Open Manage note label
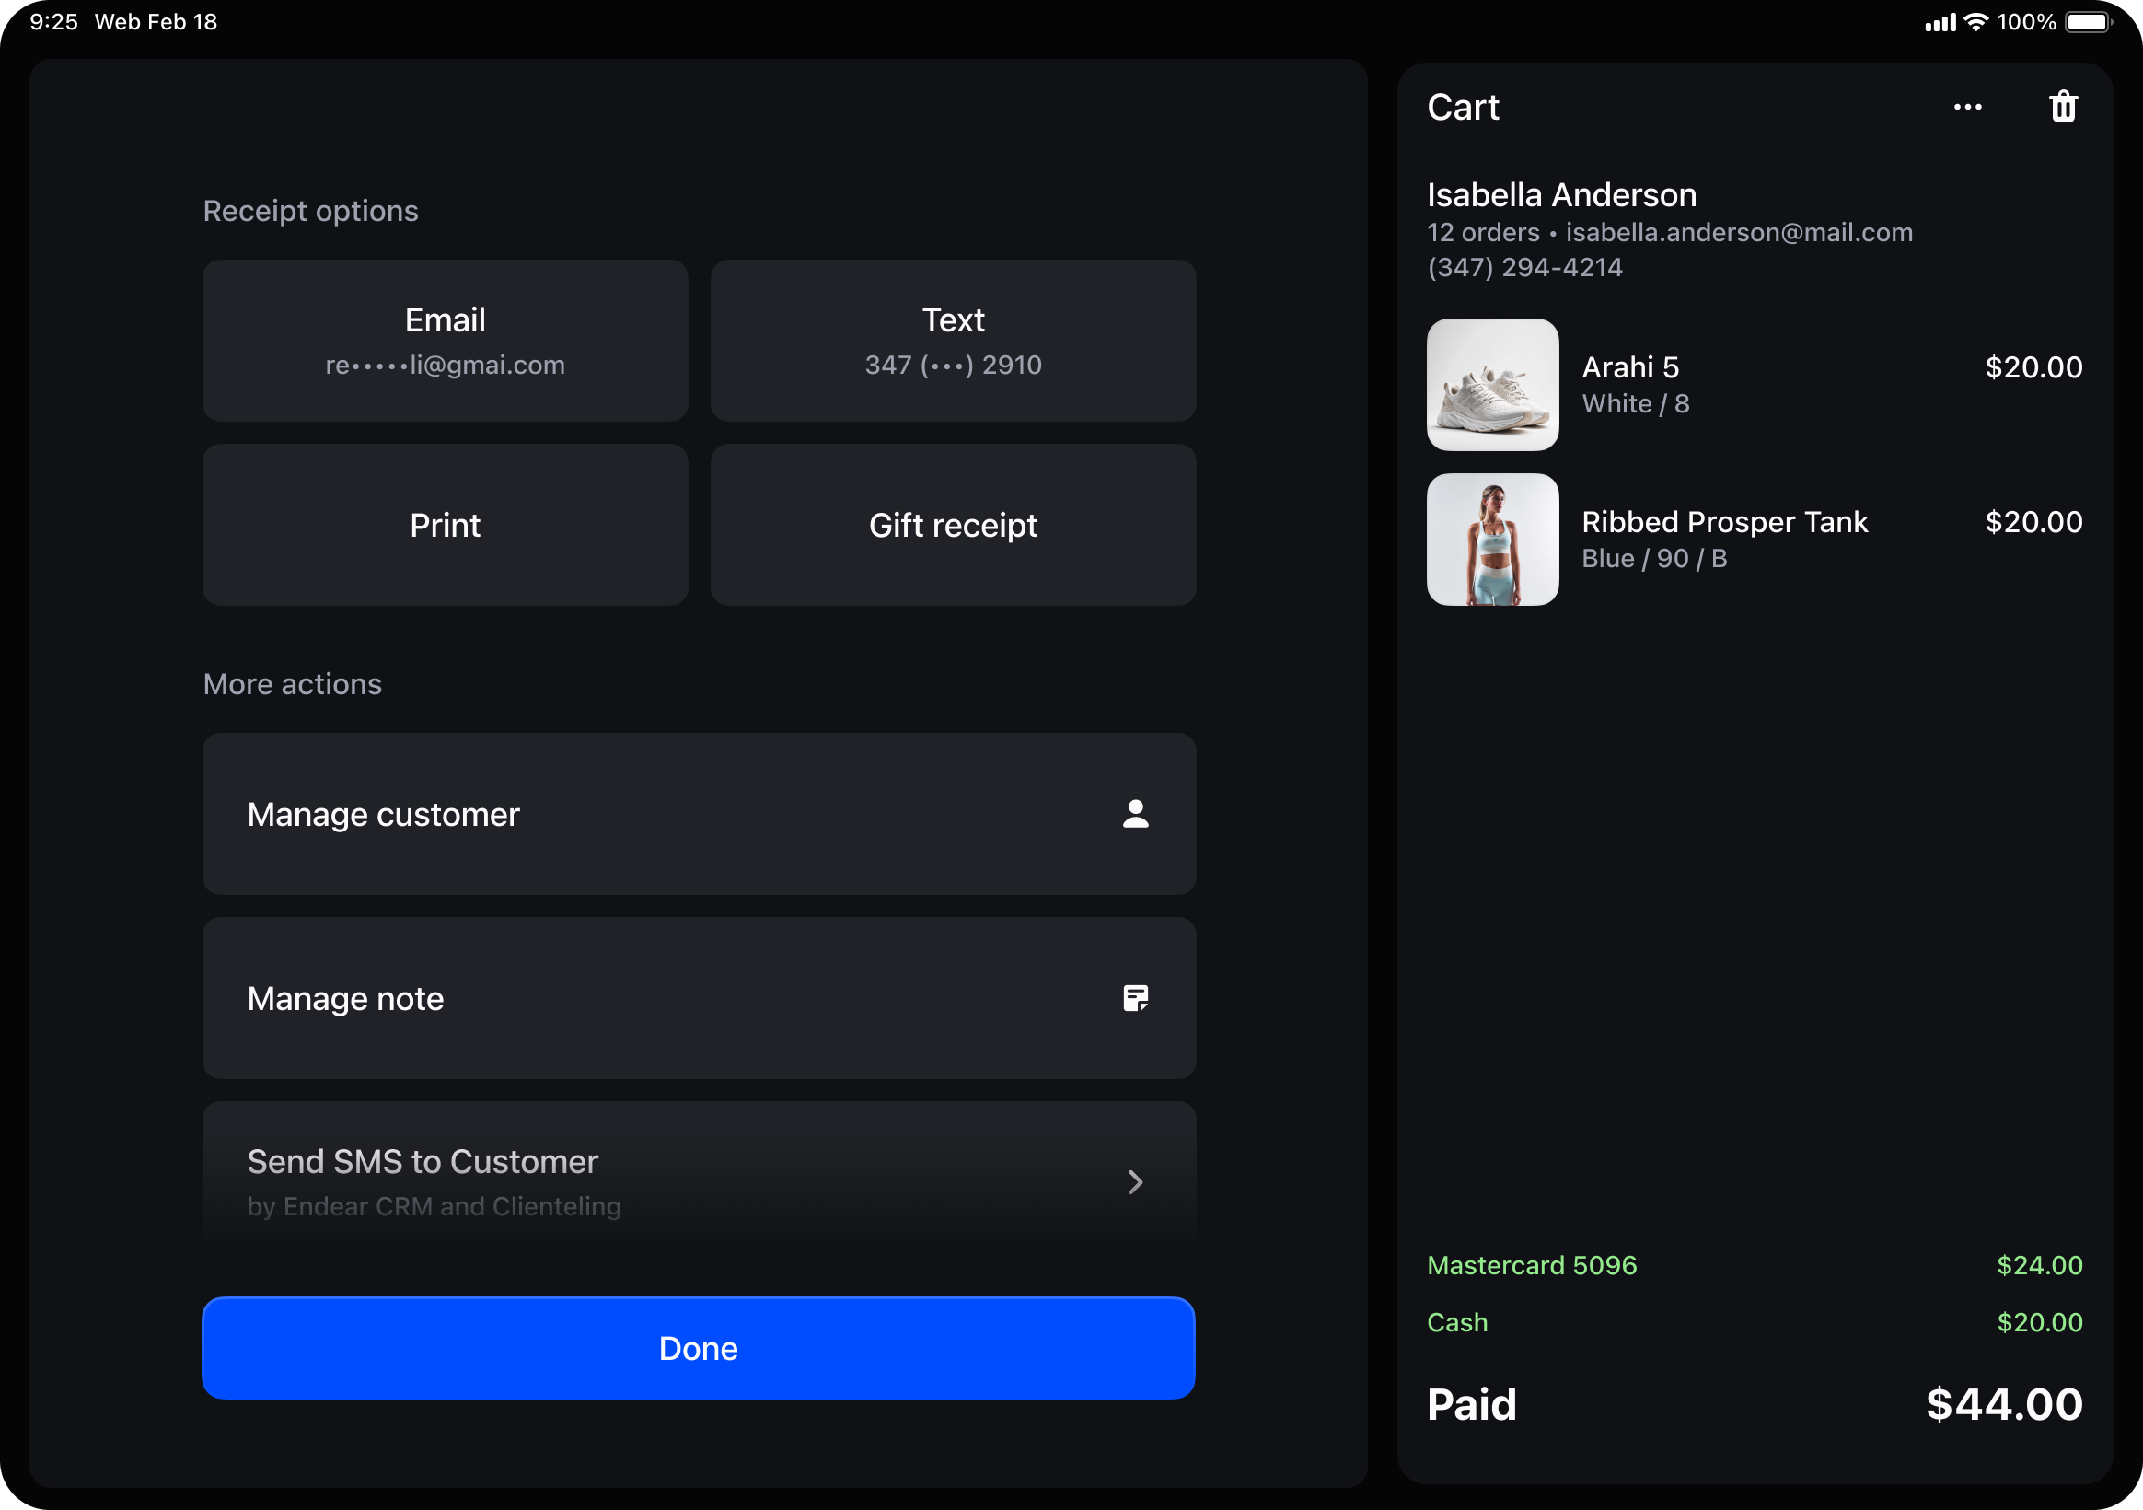Screen dimensions: 2143x1510 (345, 998)
